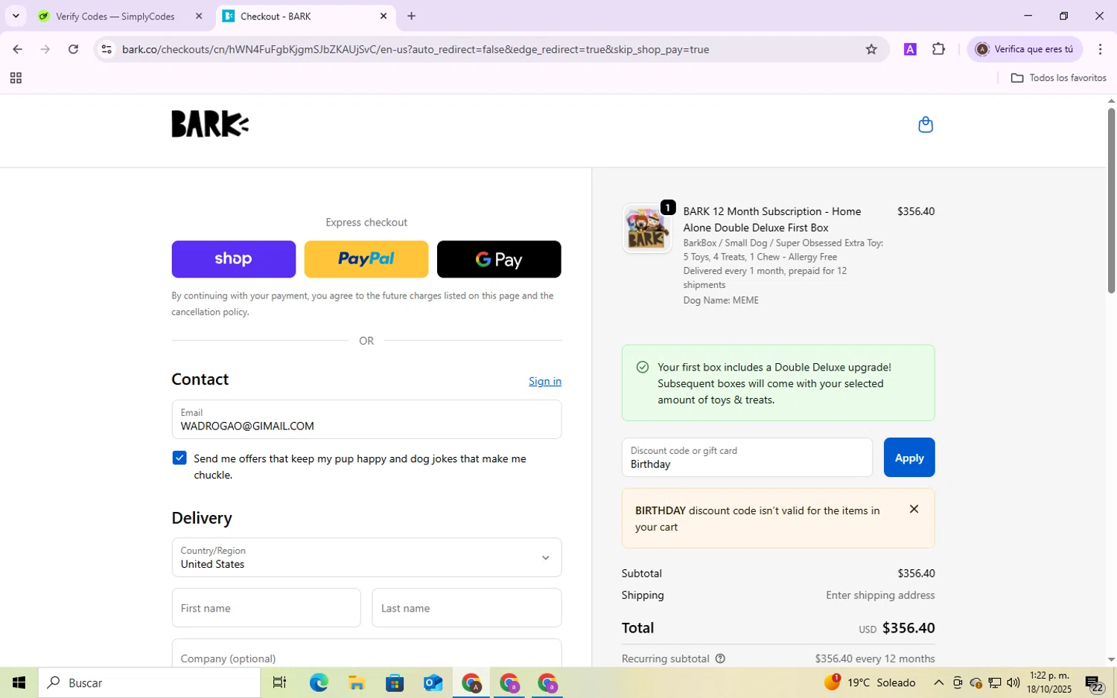
Task: Show hidden system tray icons
Action: 938,682
